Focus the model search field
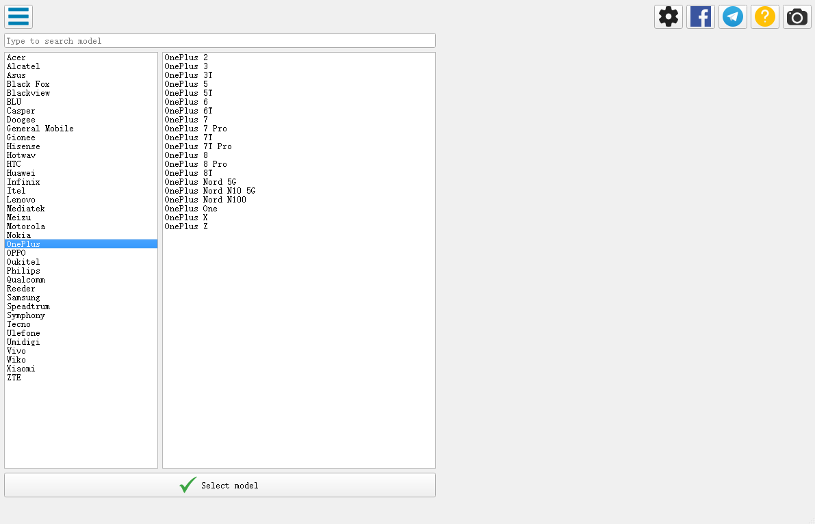 [220, 41]
